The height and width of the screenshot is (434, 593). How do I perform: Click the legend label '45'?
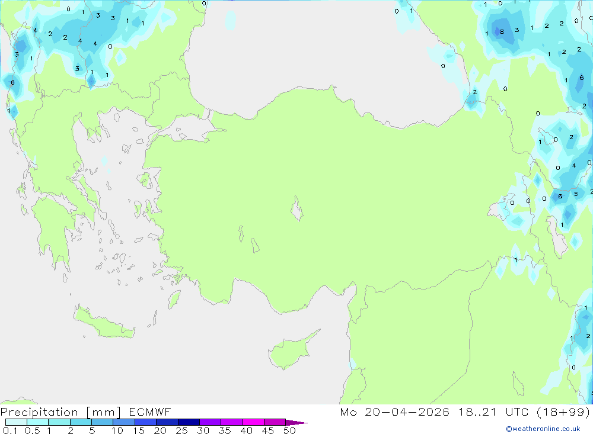pos(268,430)
